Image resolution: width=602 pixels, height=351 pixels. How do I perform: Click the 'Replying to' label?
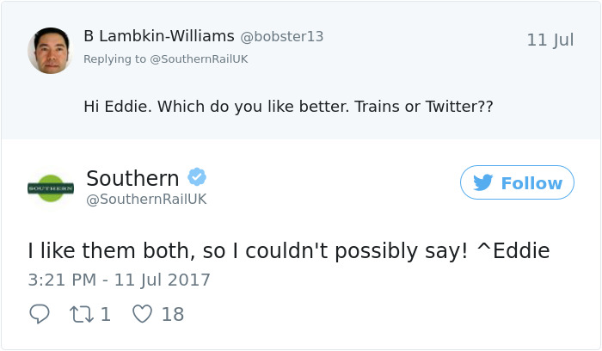coord(114,58)
